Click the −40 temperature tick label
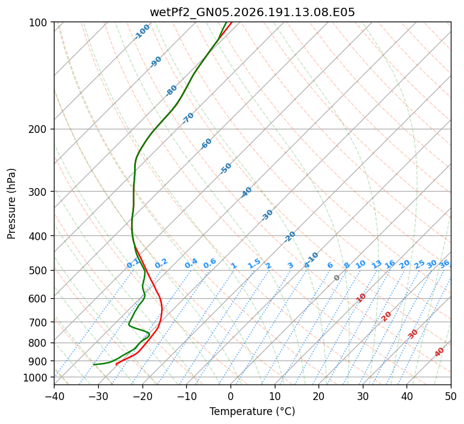The width and height of the screenshot is (464, 424). tap(54, 396)
